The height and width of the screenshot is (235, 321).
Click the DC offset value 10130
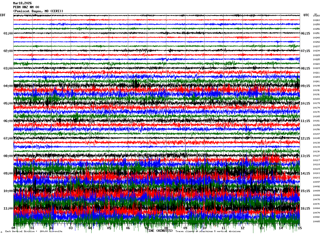pyautogui.click(x=316, y=151)
